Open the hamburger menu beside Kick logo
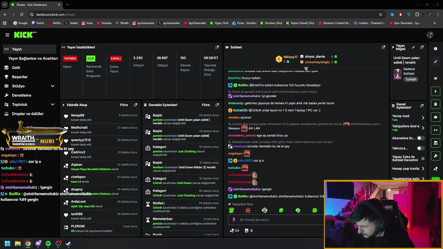The width and height of the screenshot is (443, 249). [x=7, y=35]
